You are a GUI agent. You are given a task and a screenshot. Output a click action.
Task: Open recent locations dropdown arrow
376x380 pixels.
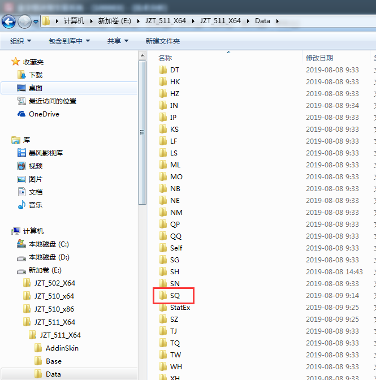[x=36, y=22]
